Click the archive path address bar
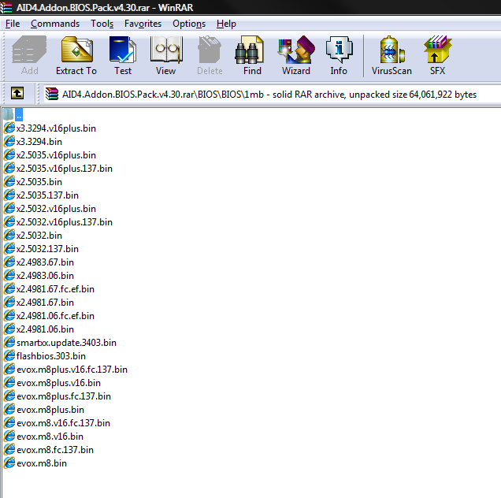 point(260,94)
